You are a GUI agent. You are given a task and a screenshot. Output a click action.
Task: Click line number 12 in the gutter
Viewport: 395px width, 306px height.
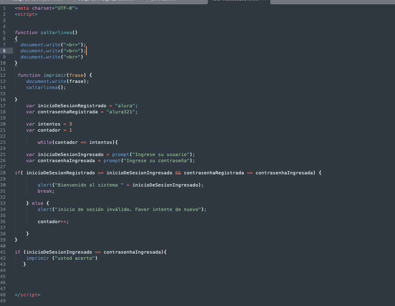[3, 75]
